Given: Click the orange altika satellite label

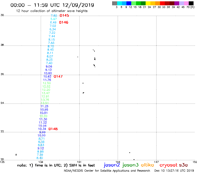Looking at the screenshot, I should coord(147,165).
